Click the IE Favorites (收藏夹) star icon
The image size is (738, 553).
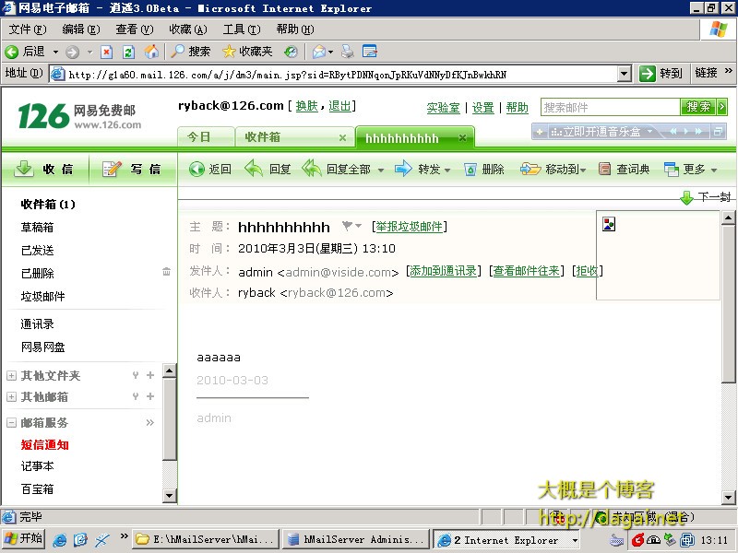tap(230, 52)
